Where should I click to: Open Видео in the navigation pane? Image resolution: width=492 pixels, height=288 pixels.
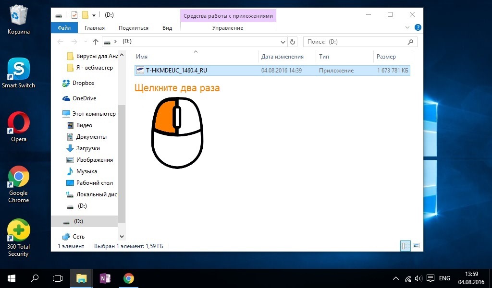(80, 125)
